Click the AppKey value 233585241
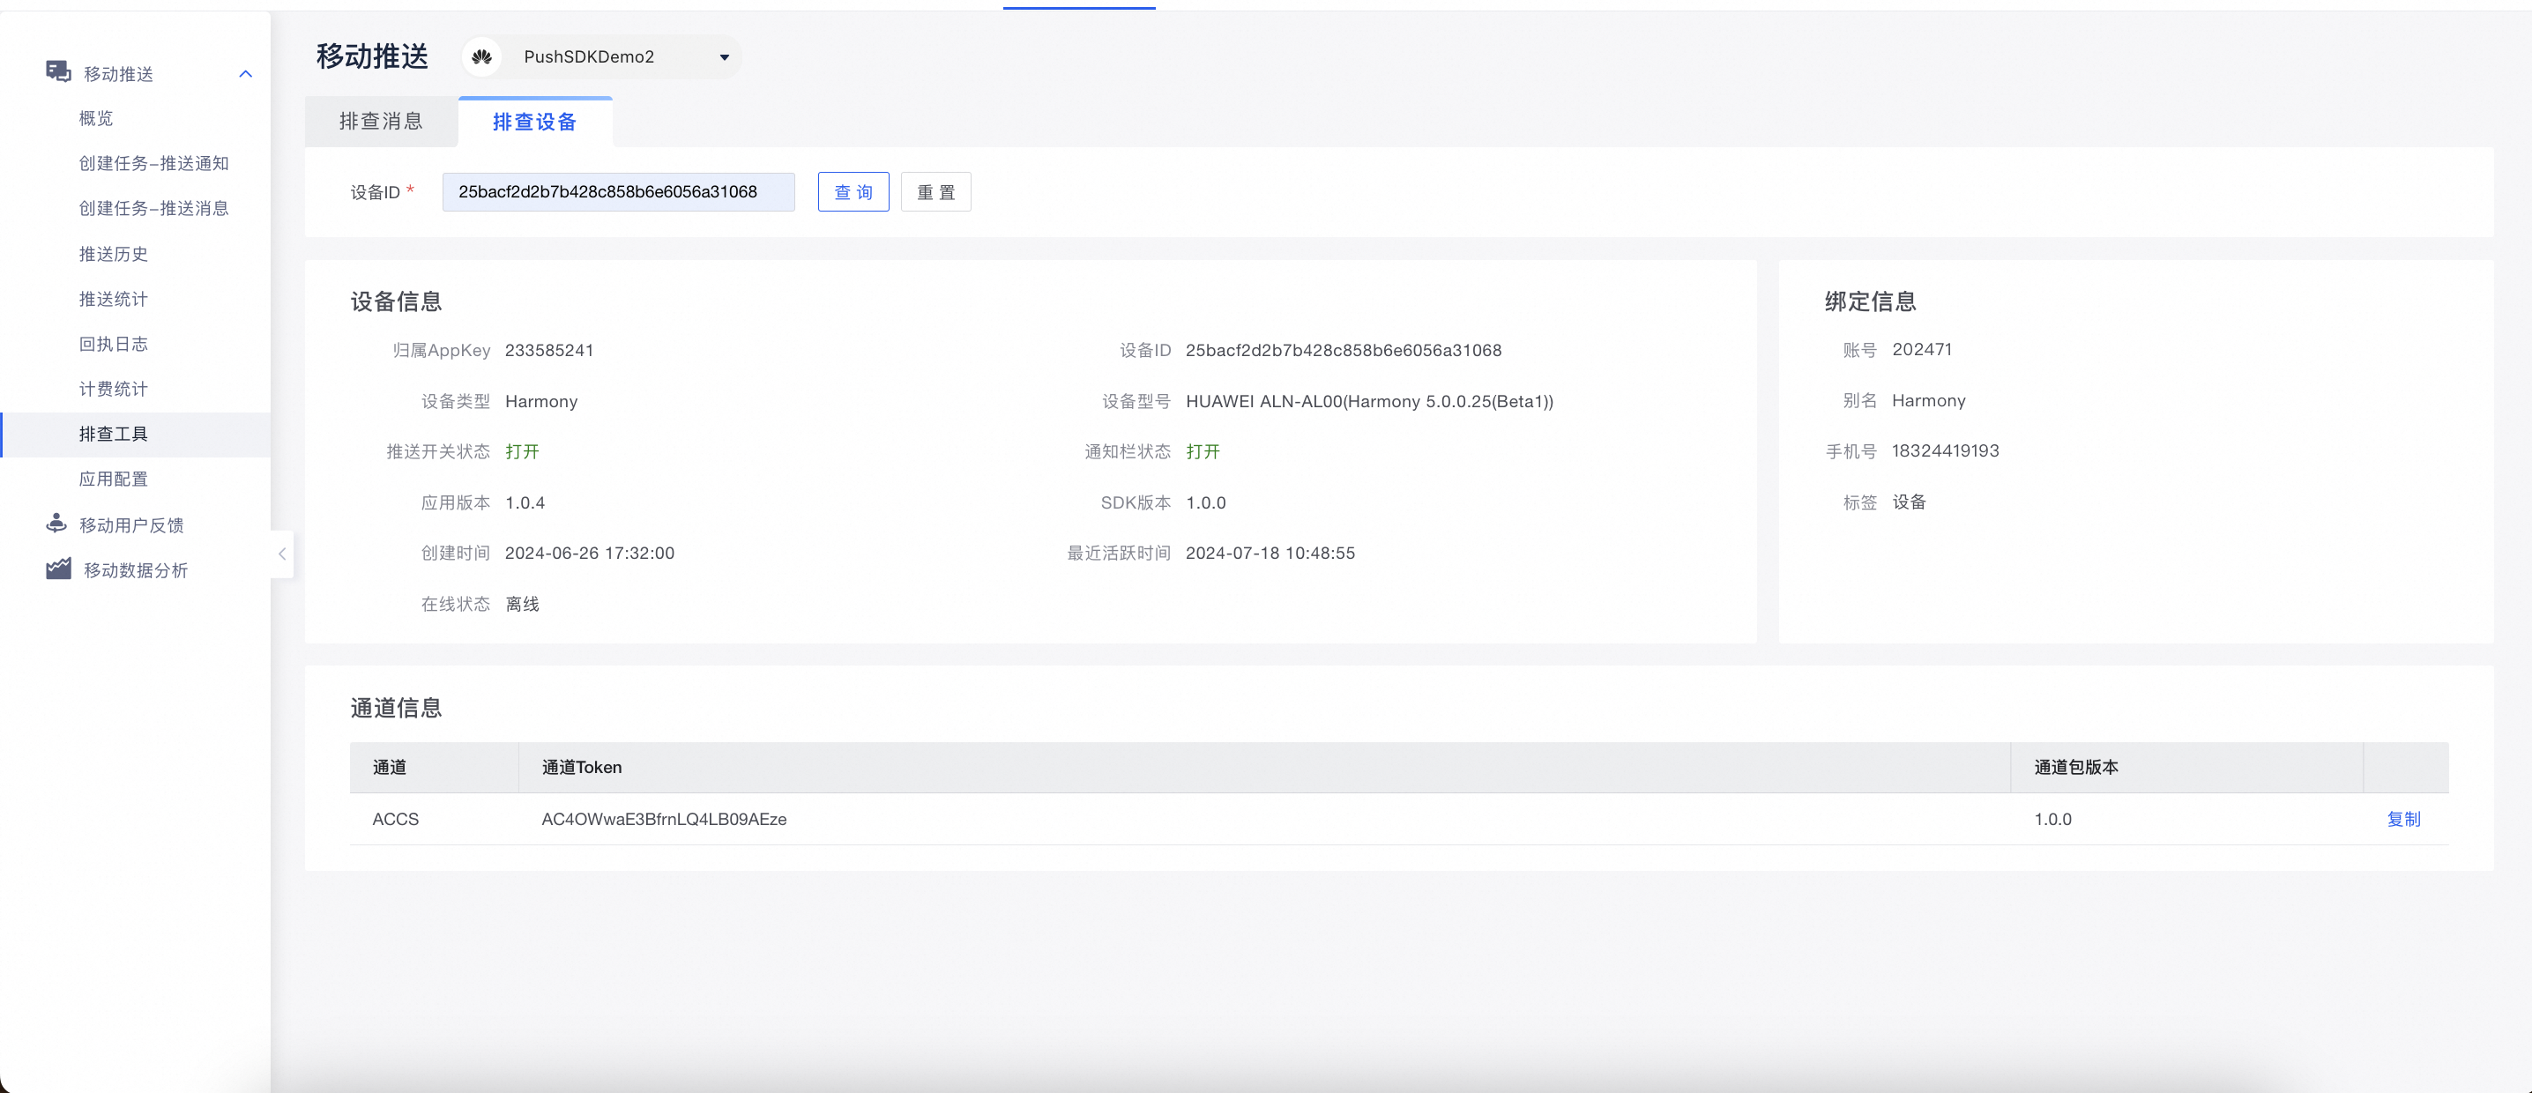The width and height of the screenshot is (2532, 1093). [549, 351]
